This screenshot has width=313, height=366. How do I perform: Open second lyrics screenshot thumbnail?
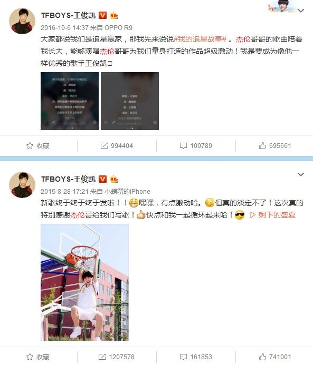click(130, 101)
